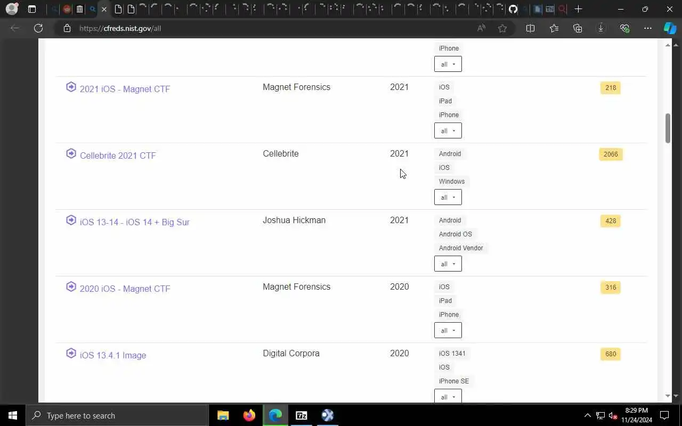Select the Windows tag in Cellebrite row

click(452, 182)
